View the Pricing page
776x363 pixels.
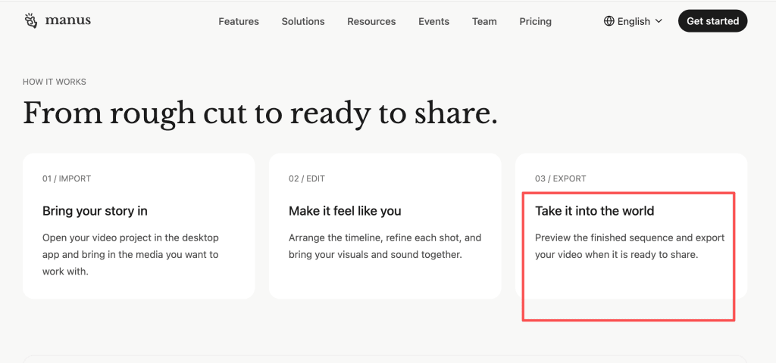(x=535, y=21)
